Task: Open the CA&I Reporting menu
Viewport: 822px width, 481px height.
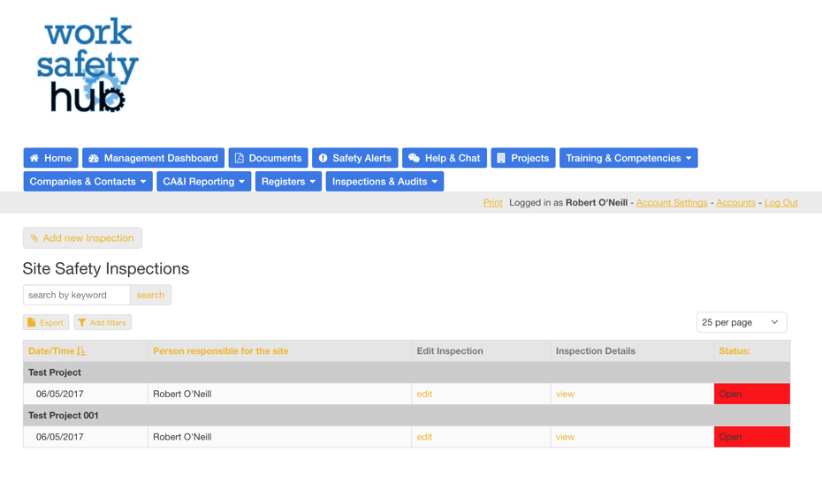Action: pyautogui.click(x=203, y=182)
